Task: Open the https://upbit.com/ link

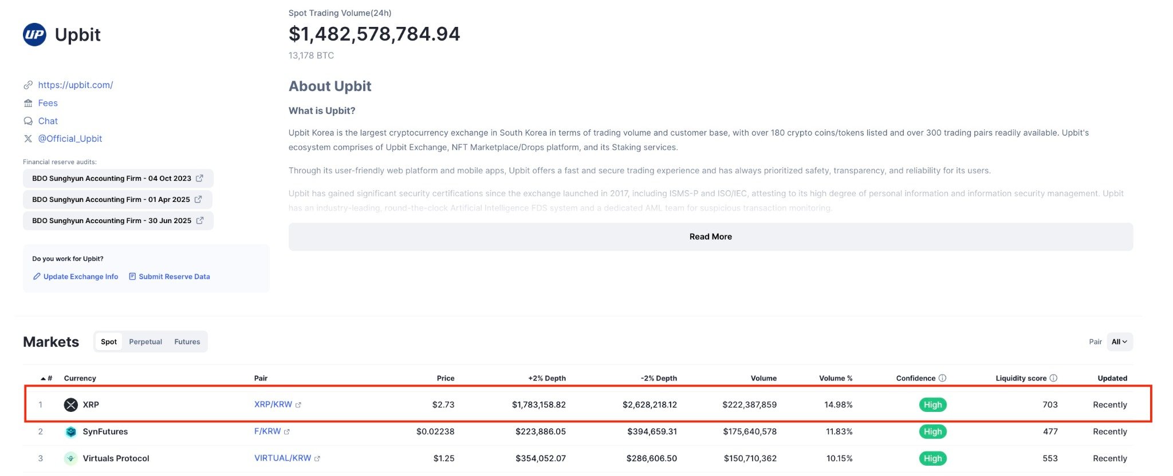Action: [x=76, y=85]
